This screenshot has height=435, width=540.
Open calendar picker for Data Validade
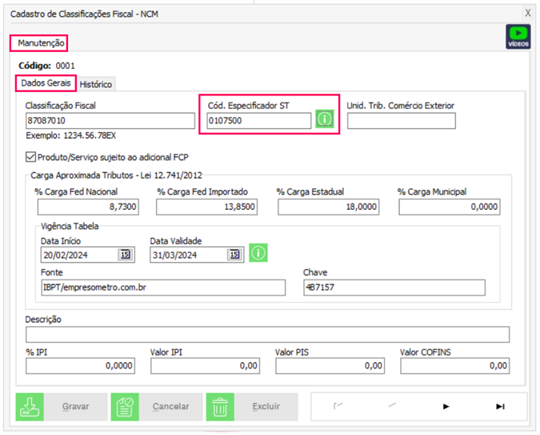click(234, 255)
